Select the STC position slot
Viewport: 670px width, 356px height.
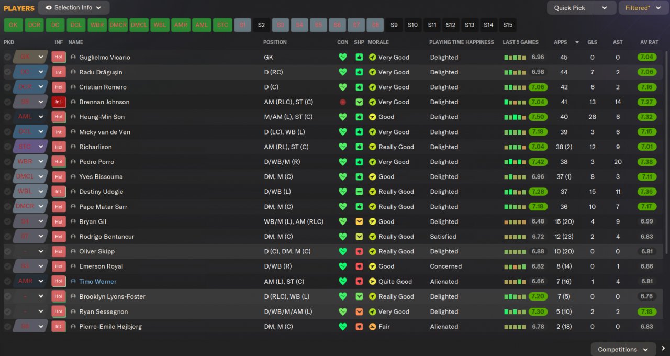tap(222, 25)
